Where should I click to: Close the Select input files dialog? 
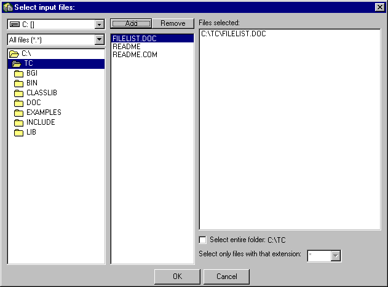[379, 7]
